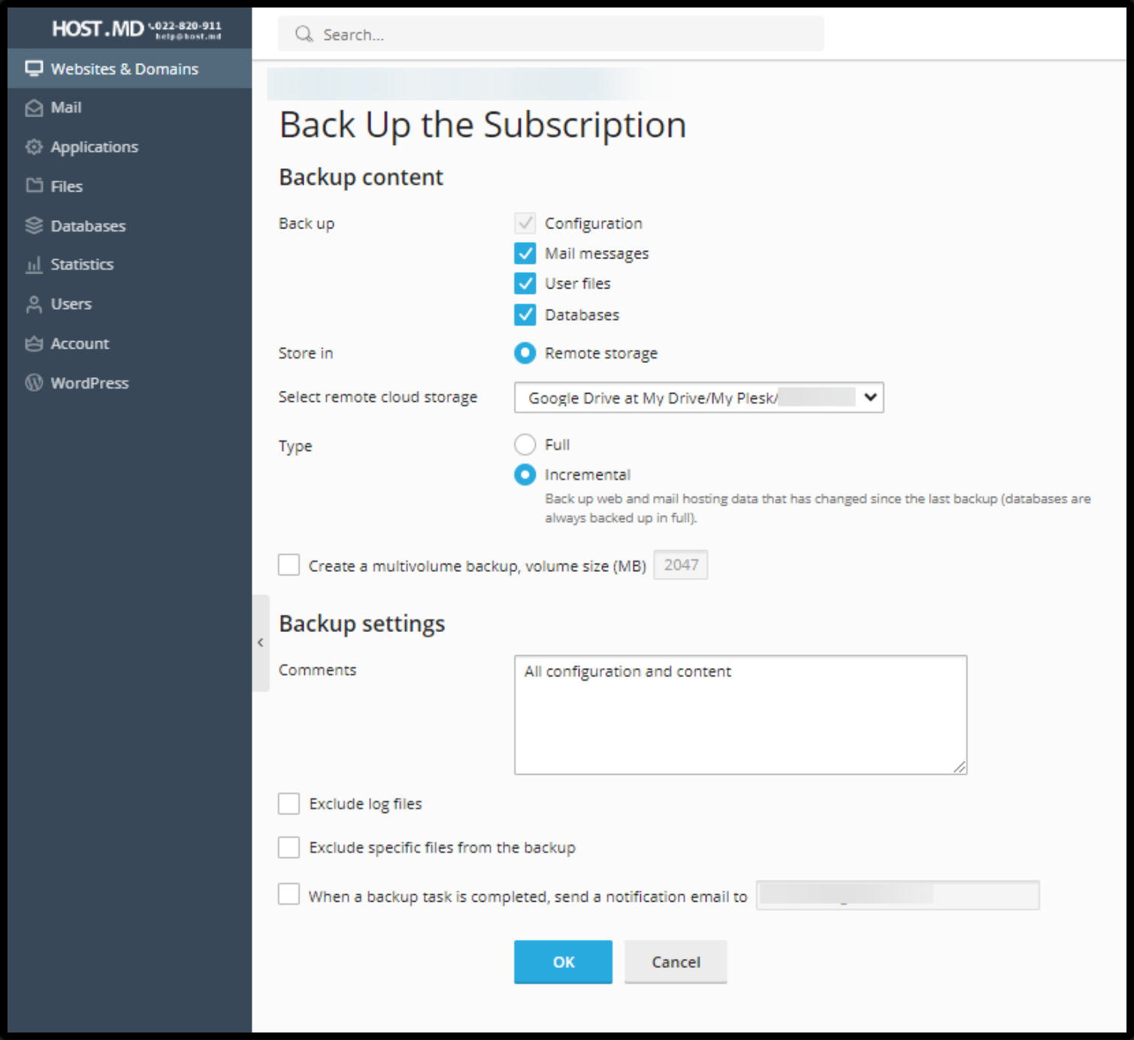This screenshot has width=1134, height=1040.
Task: Click the notification email address field
Action: point(897,895)
